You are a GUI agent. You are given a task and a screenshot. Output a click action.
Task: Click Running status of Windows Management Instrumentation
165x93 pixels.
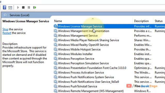click(160, 31)
